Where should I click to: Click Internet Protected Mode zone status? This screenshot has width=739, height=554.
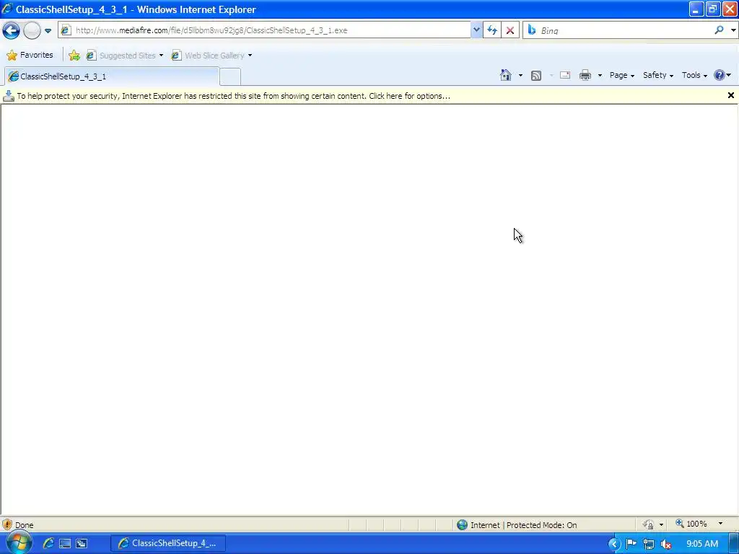coord(517,525)
